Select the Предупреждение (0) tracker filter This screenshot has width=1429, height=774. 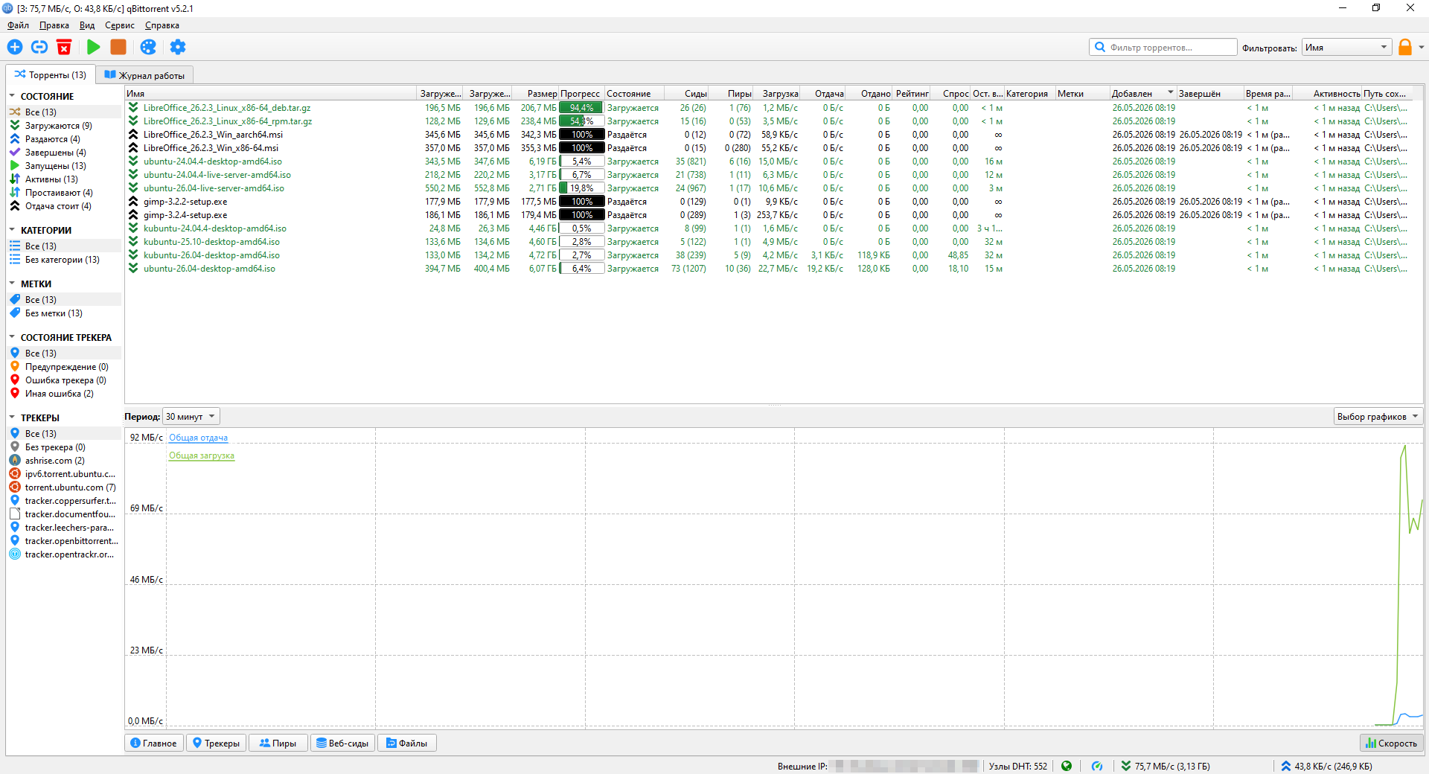[64, 367]
